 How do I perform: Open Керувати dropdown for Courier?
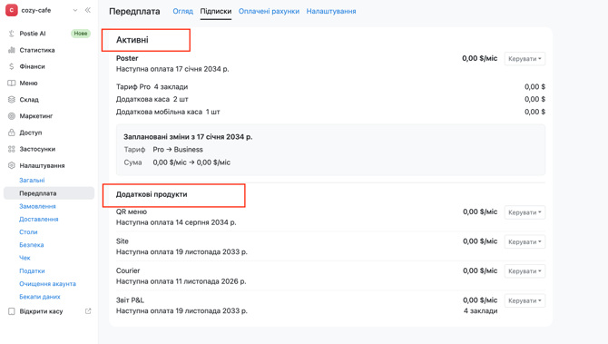525,271
